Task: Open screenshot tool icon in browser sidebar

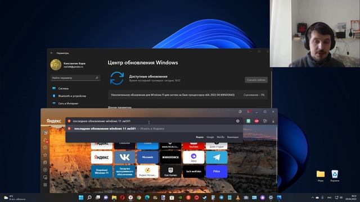Action: tap(45, 177)
